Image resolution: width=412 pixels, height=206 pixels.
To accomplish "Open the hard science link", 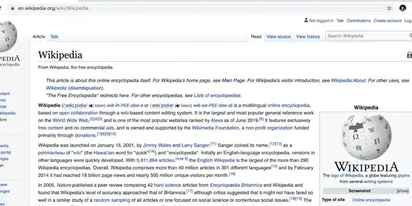I will click(x=168, y=185).
